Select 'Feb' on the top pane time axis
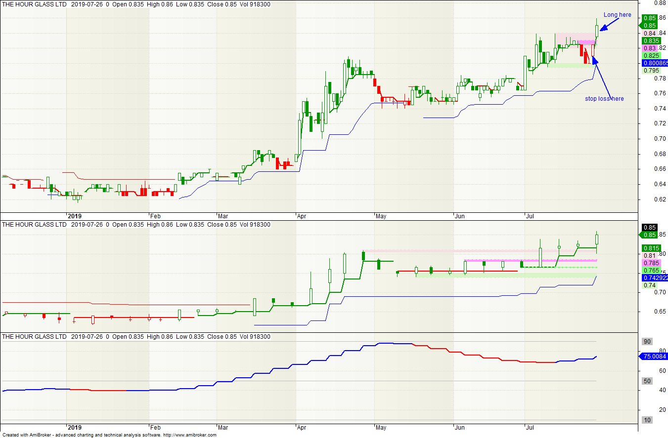Screen dimensions: 668x438 (x=155, y=216)
